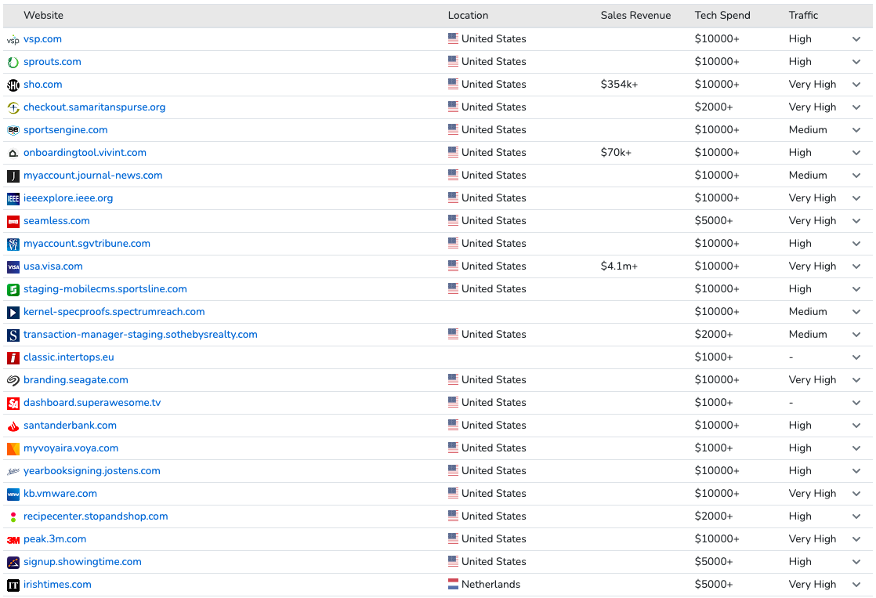This screenshot has height=598, width=876.
Task: Open the checkout.samaritanspurse.org link
Action: click(94, 107)
